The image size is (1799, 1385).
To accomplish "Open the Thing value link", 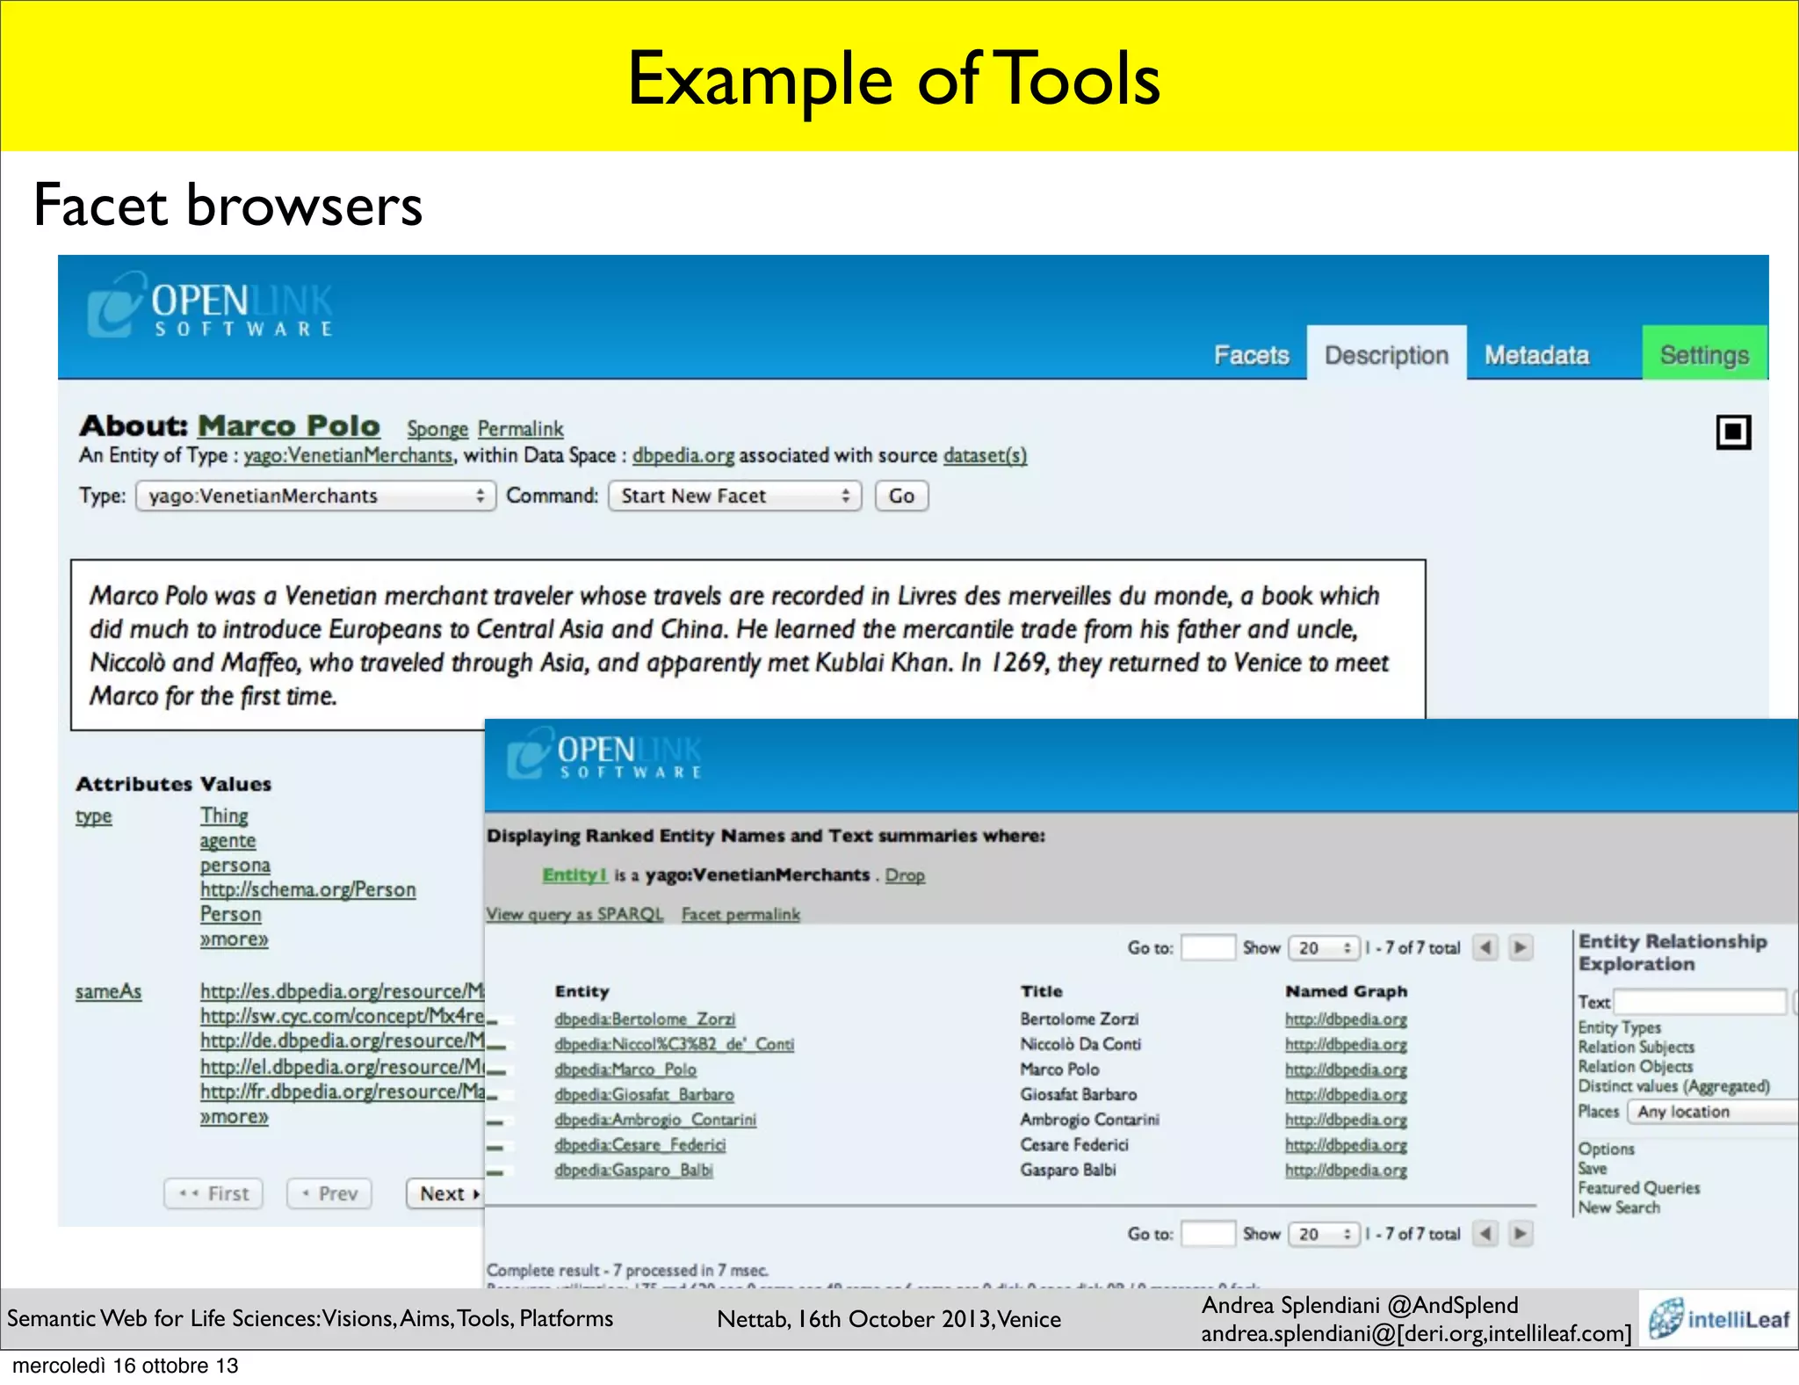I will click(x=224, y=816).
